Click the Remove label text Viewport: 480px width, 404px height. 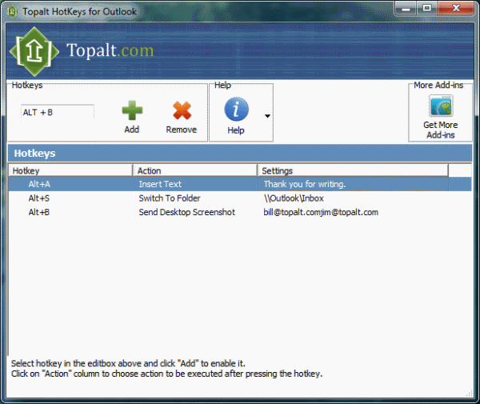point(182,130)
